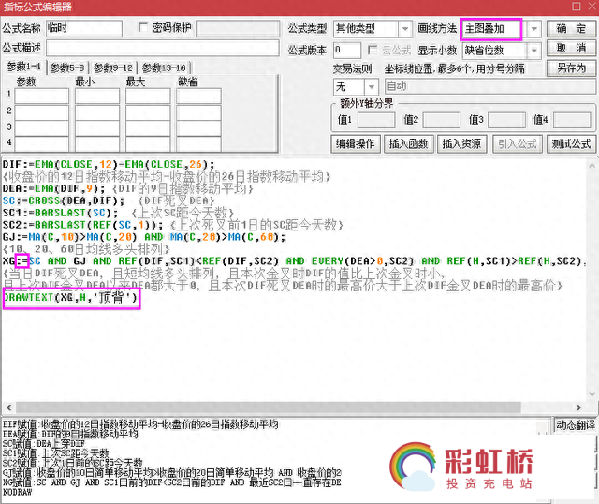
Task: Click the DRAWTEXT(XG,H,'顶背') code line
Action: click(70, 297)
